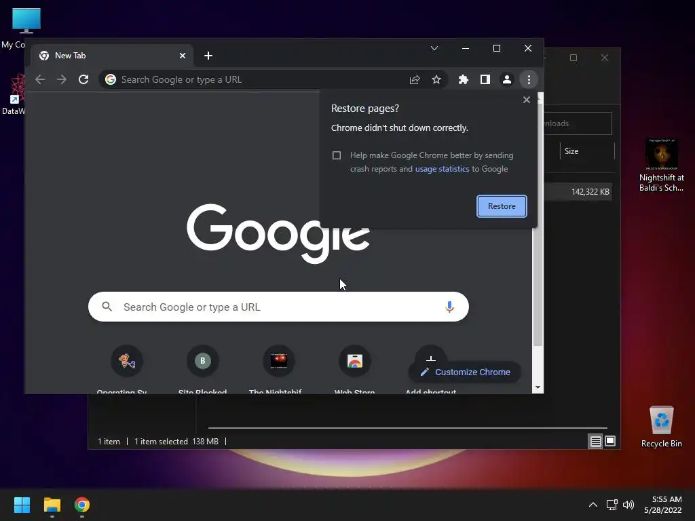Go back using Chrome's back arrow

click(x=40, y=79)
